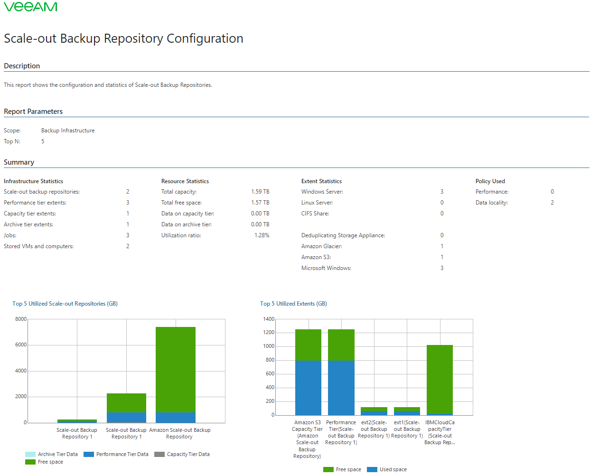Select the Utilization ratio value 1.28%
The height and width of the screenshot is (475, 590).
262,235
